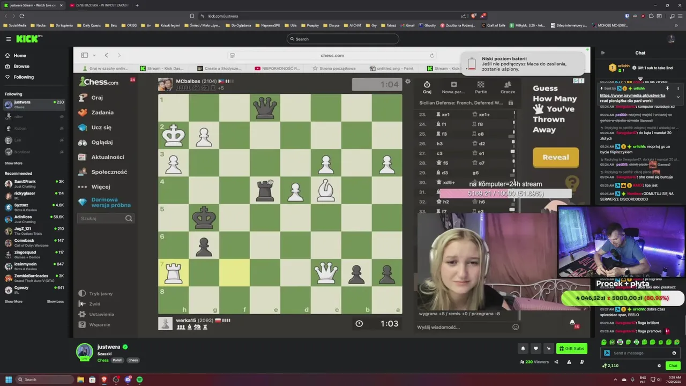
Task: Open the pinned message three-dot options
Action: pos(678,88)
